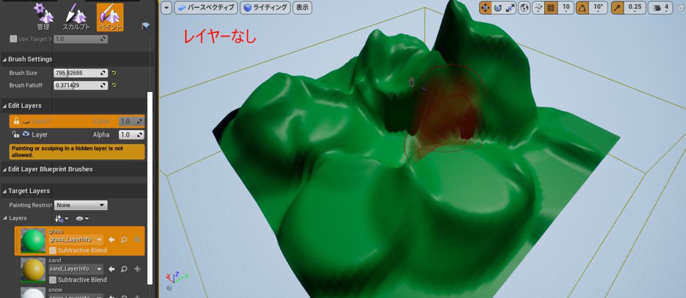Open the ライティング (Lit) view mode menu
The height and width of the screenshot is (298, 686).
pos(265,7)
